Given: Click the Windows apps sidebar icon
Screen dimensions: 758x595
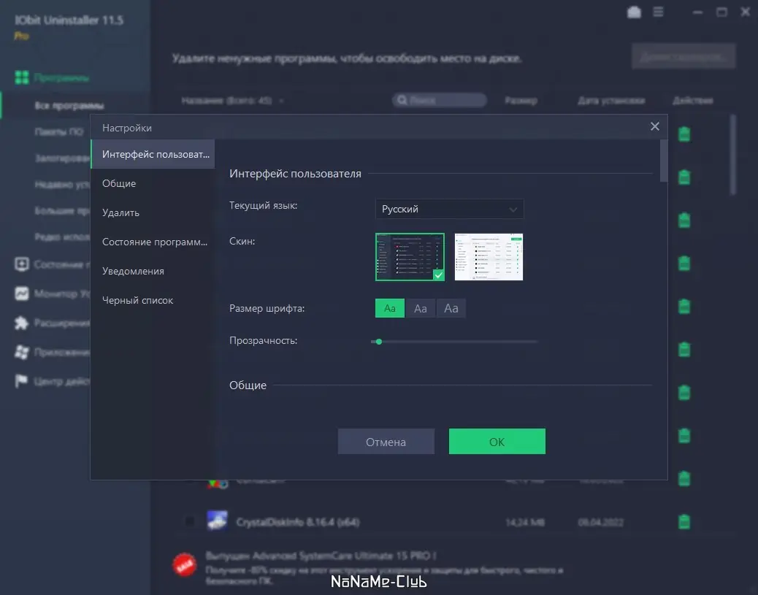Looking at the screenshot, I should tap(22, 352).
